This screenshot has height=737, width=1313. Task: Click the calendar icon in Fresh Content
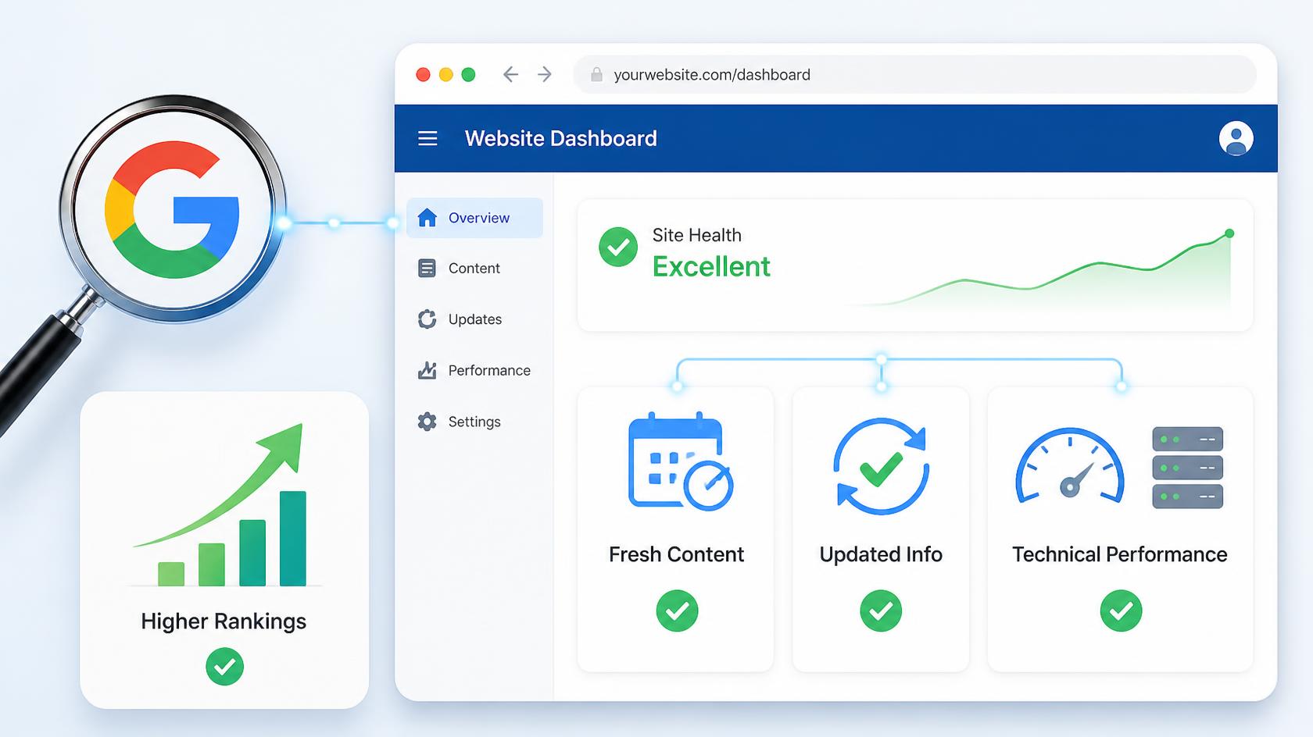[x=680, y=461]
